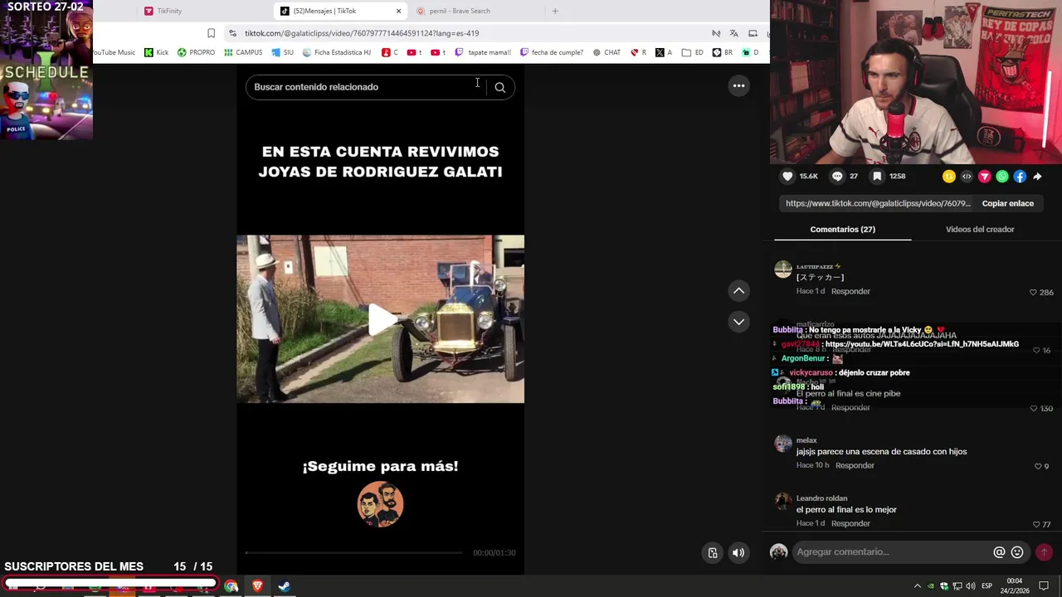Toggle video volume speaker icon

738,553
